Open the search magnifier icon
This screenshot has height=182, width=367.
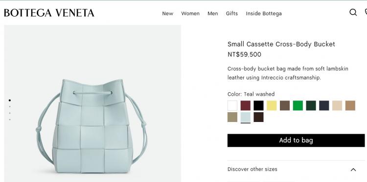353,12
